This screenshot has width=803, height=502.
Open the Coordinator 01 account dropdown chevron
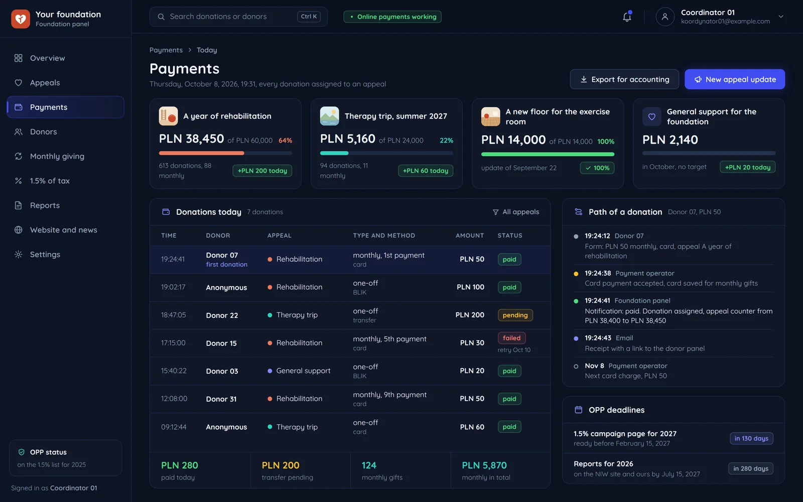[781, 17]
